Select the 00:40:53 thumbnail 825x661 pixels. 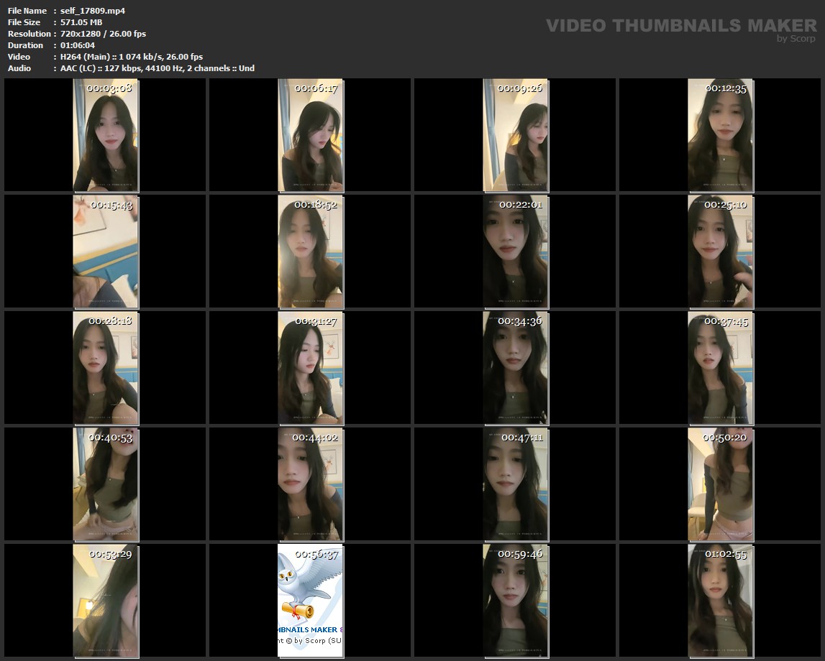click(x=106, y=484)
